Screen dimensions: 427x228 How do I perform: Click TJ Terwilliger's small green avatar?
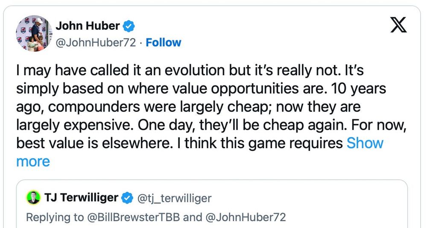pos(33,198)
